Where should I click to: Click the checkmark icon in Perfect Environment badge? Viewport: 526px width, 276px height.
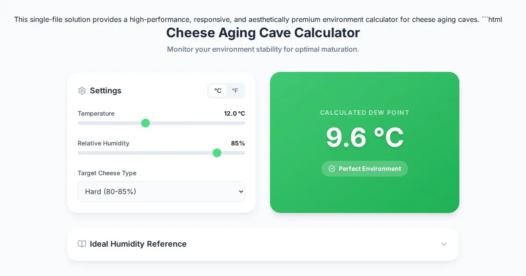tap(332, 169)
